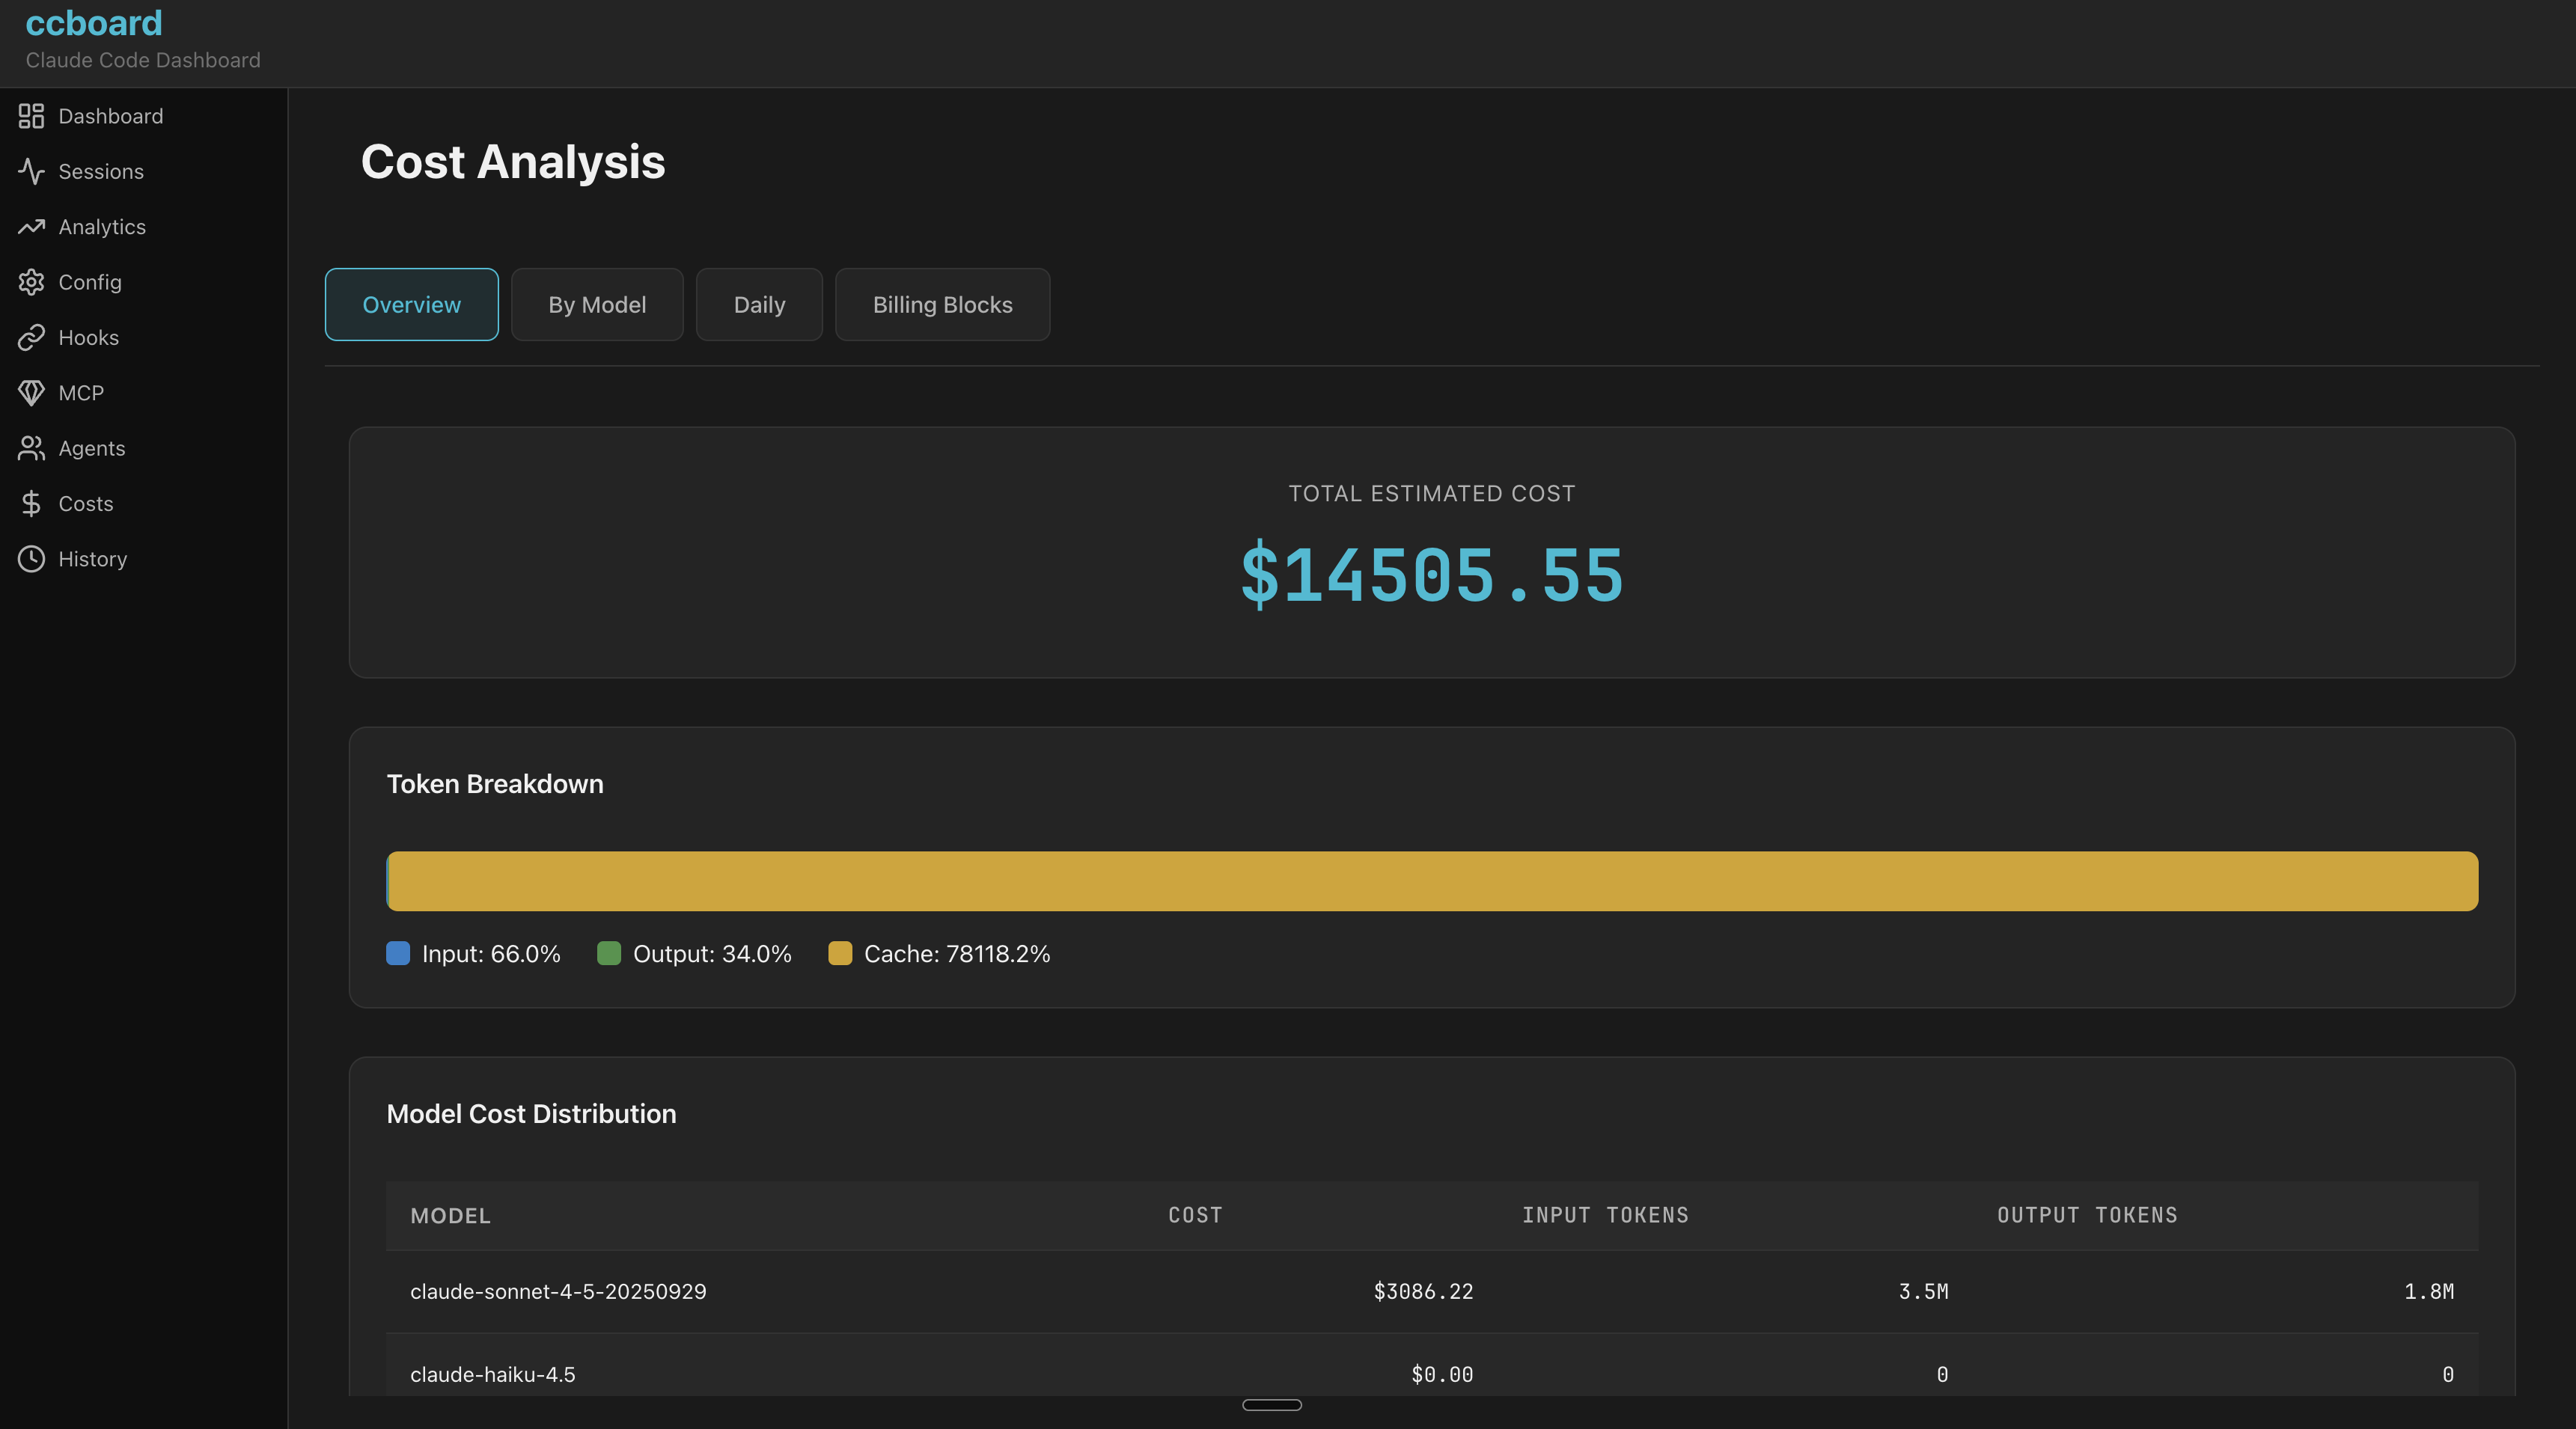Open Config using the gear icon
This screenshot has height=1429, width=2576.
(x=31, y=282)
